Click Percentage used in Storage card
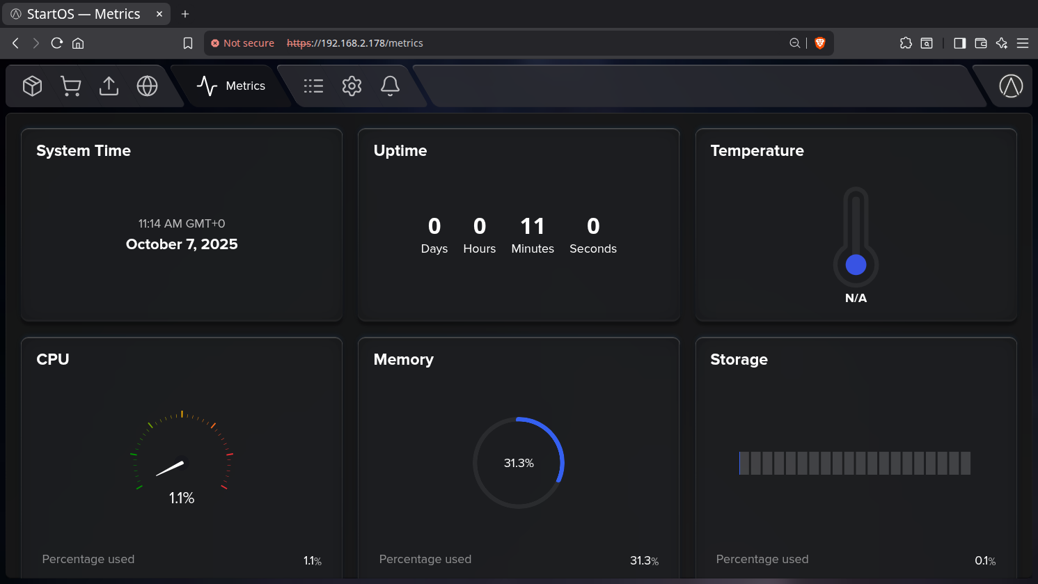The height and width of the screenshot is (584, 1038). point(762,559)
